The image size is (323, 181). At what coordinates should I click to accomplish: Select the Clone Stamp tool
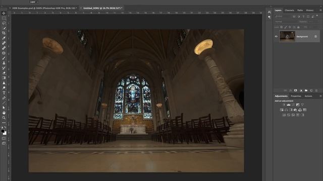pyautogui.click(x=4, y=63)
